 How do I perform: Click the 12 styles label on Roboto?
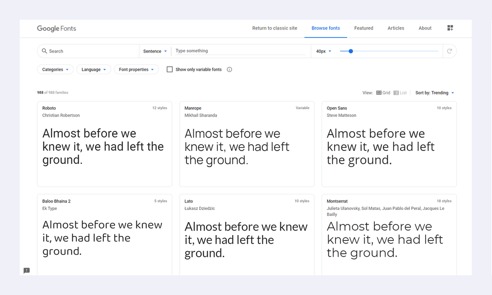[160, 108]
